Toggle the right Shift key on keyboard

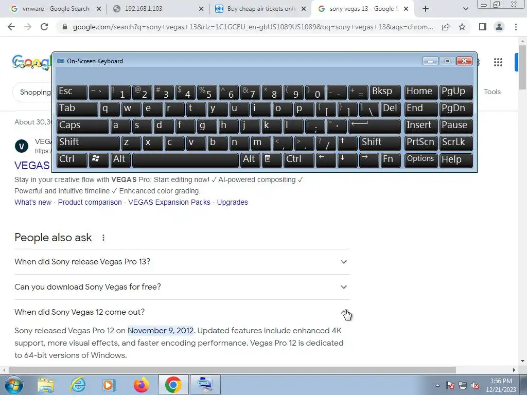(x=380, y=143)
